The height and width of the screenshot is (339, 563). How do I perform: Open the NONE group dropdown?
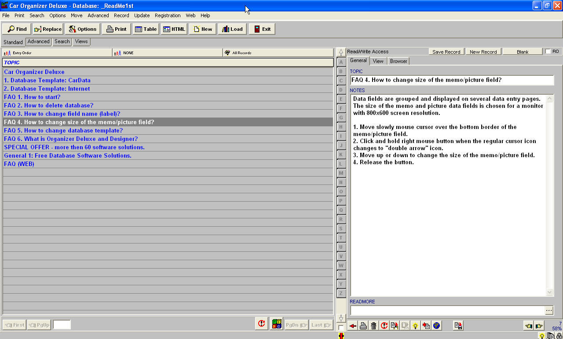click(168, 53)
